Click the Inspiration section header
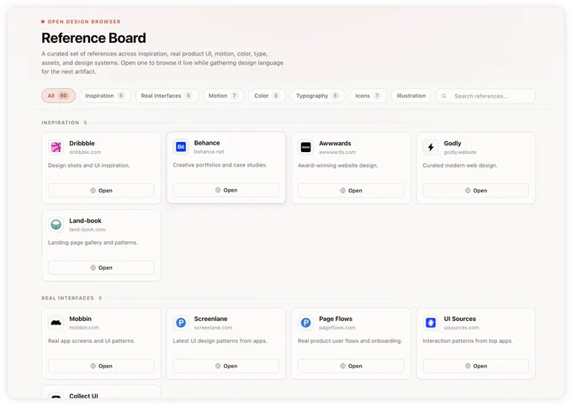572x406 pixels. [61, 123]
